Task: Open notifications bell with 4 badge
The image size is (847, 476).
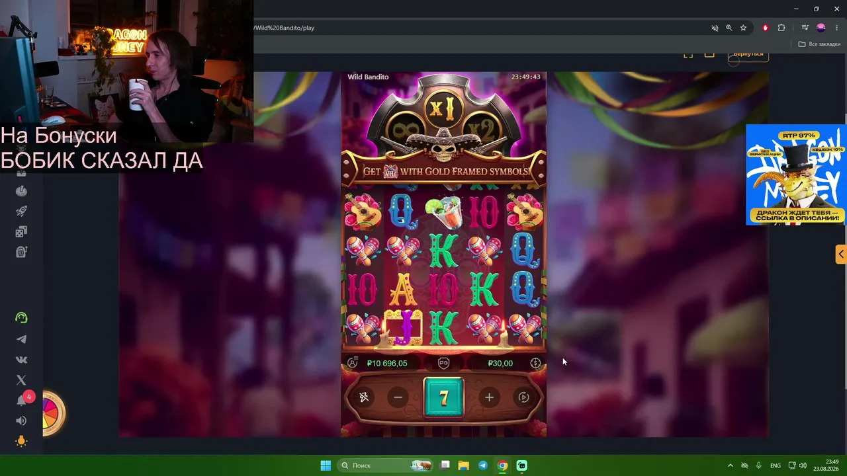Action: point(22,400)
